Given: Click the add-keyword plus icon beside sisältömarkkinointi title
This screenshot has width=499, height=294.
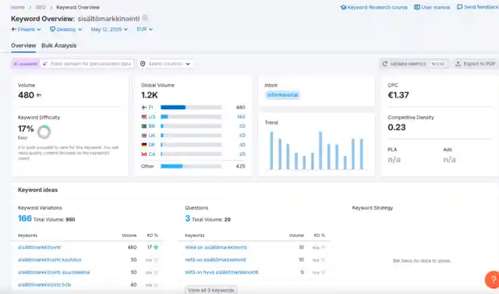Looking at the screenshot, I should (x=145, y=18).
